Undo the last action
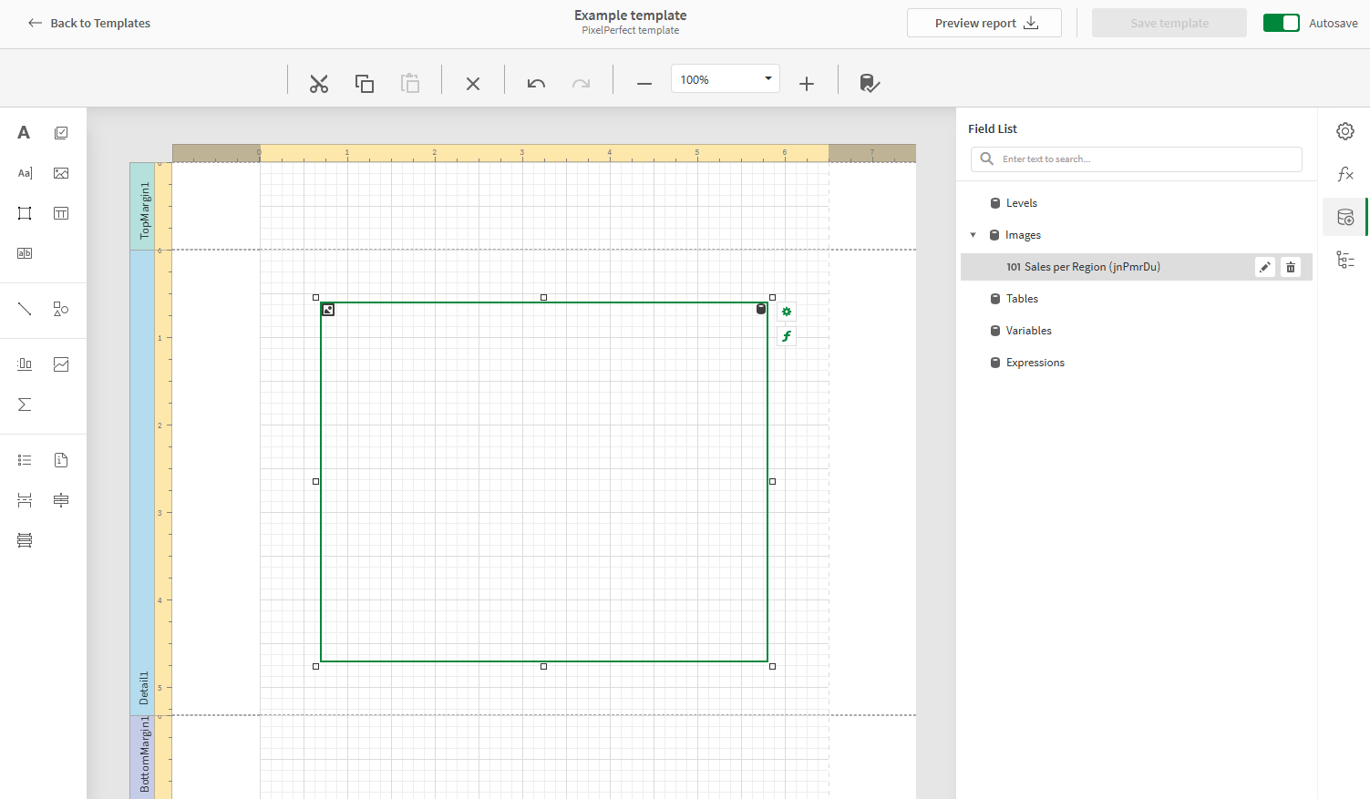Screen dimensions: 1370x799 tap(535, 83)
